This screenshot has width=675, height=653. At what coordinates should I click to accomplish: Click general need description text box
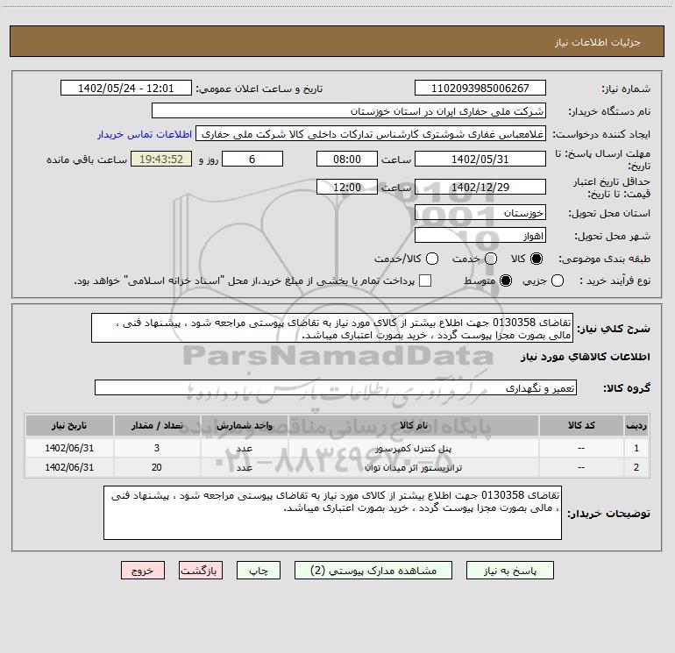pos(332,328)
